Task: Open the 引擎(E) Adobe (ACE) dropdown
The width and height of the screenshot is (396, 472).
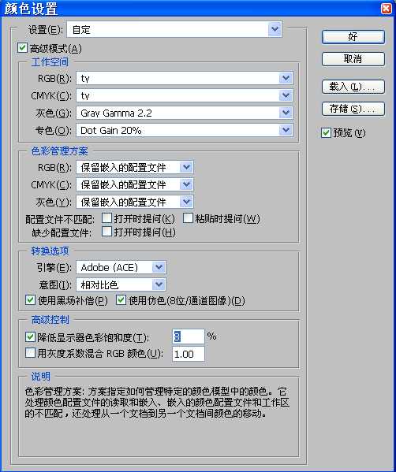Action: click(121, 267)
